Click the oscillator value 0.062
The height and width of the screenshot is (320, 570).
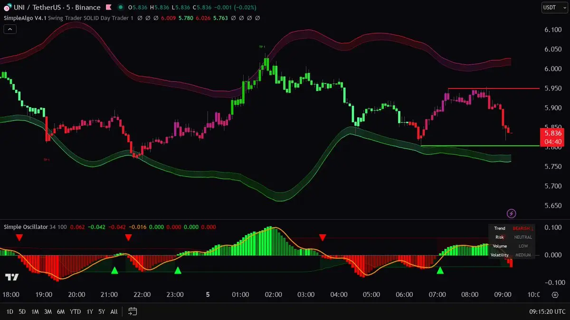pyautogui.click(x=77, y=227)
